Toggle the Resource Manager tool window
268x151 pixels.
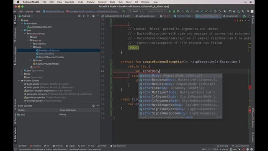coord(15,56)
